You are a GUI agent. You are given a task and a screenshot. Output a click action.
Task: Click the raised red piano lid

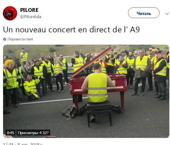(x=93, y=61)
